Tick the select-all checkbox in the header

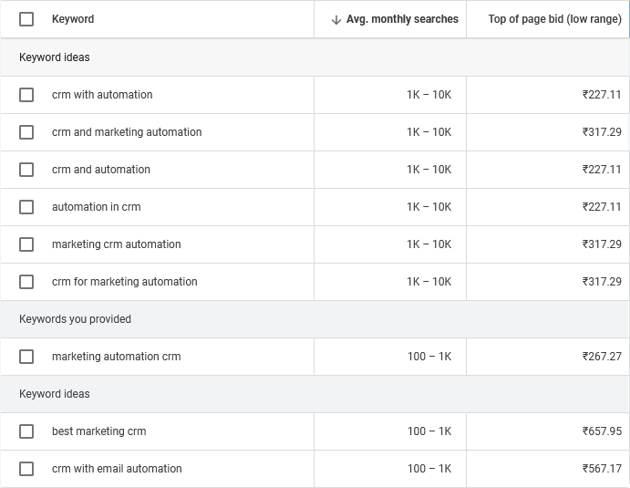pos(26,19)
